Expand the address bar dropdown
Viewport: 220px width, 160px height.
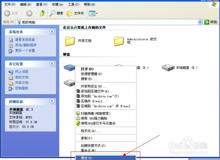(x=200, y=22)
